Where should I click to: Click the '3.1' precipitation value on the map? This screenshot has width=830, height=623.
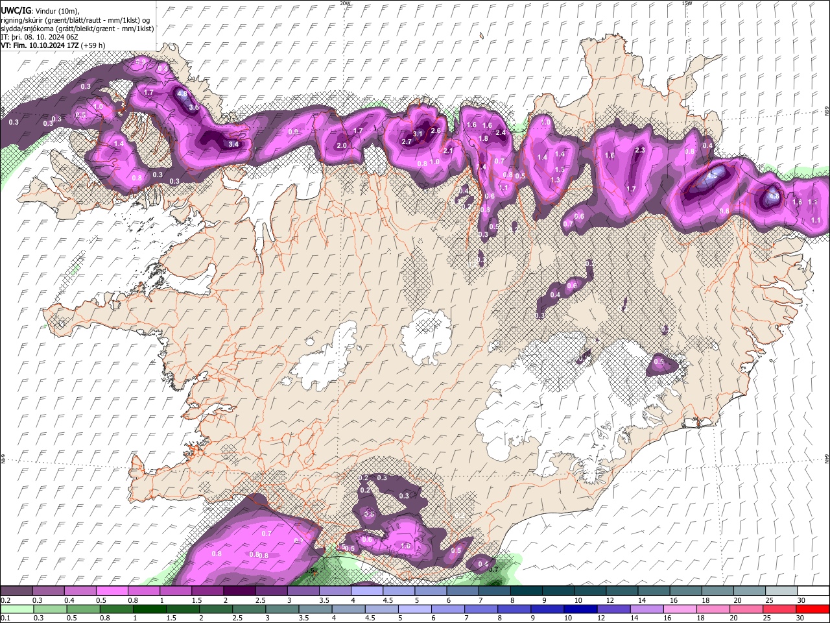pos(418,134)
